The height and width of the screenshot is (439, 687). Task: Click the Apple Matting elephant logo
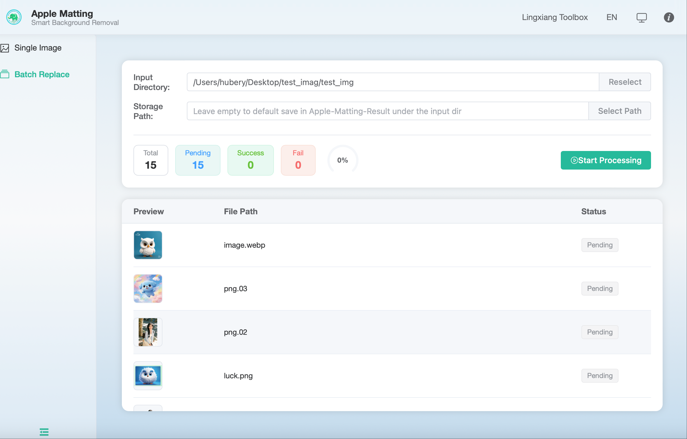[14, 17]
